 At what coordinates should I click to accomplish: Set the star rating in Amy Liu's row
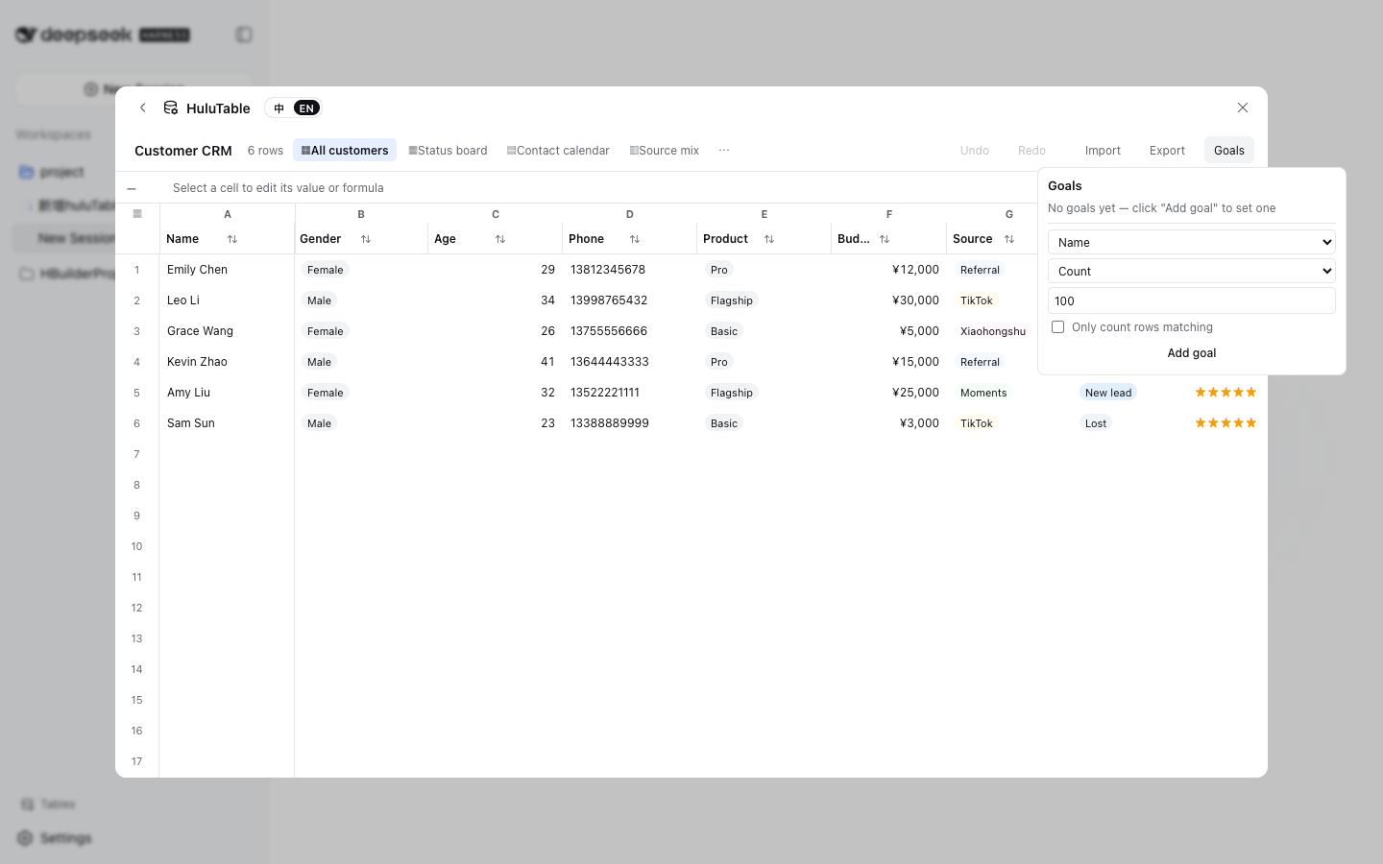click(1225, 393)
